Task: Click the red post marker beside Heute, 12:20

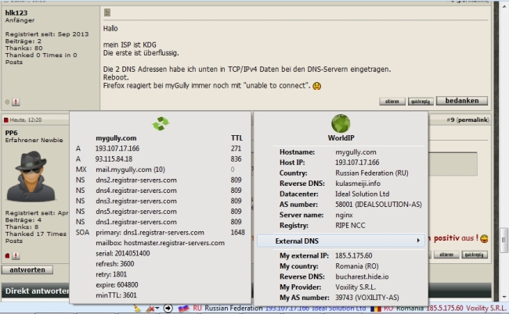Action: tap(5, 120)
